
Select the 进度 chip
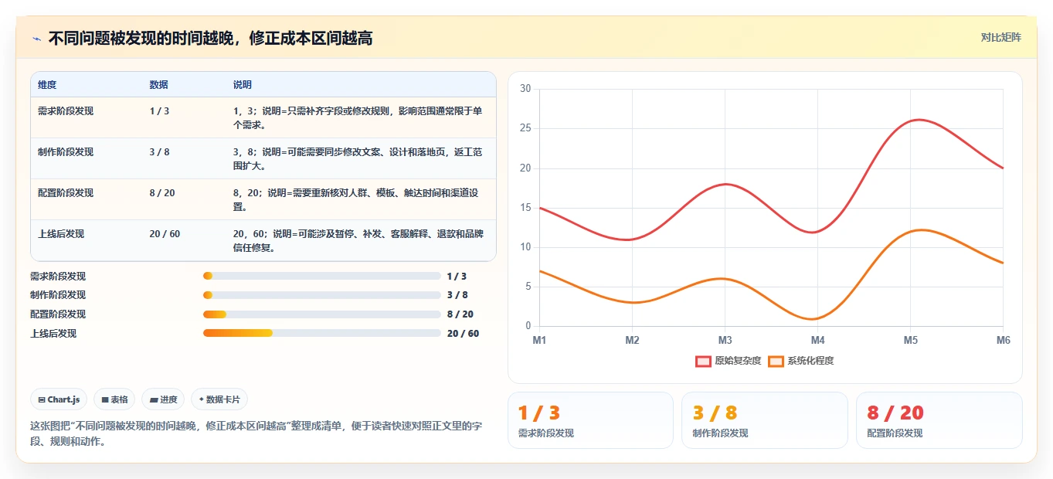163,399
